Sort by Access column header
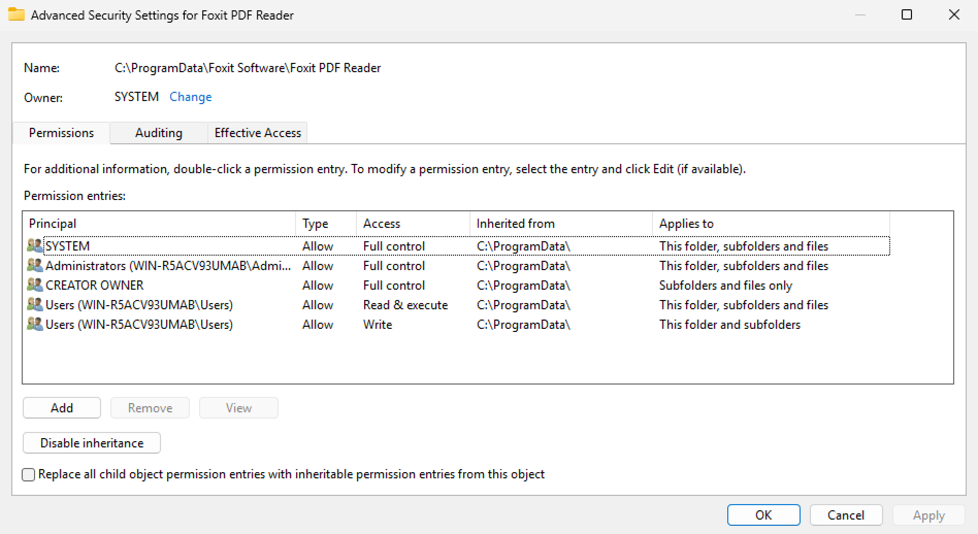This screenshot has width=978, height=534. click(413, 223)
